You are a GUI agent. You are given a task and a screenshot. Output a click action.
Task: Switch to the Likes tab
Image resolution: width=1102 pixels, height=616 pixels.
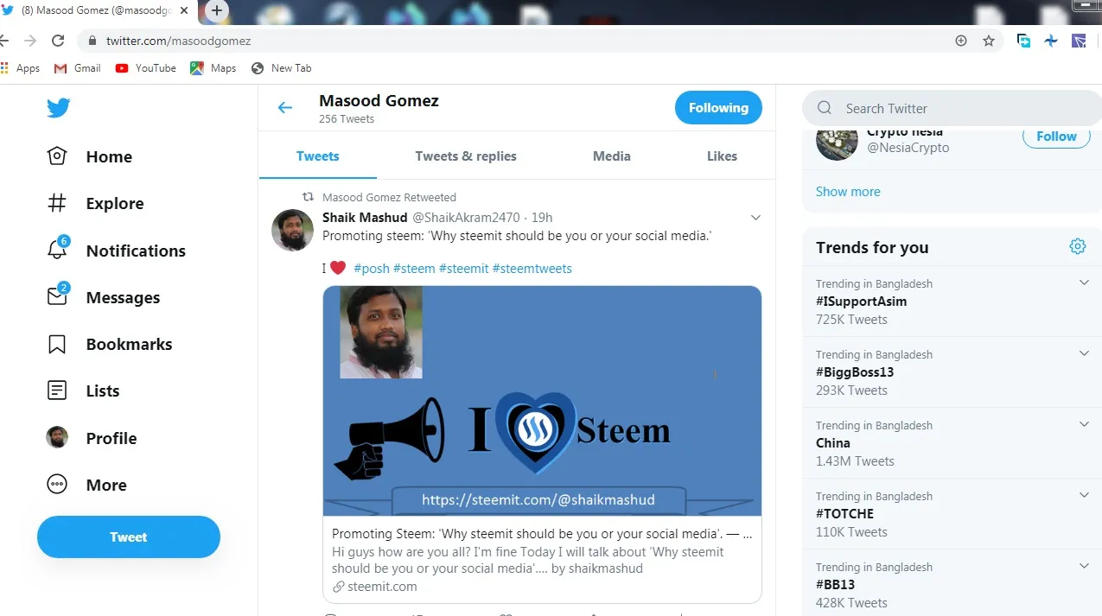coord(722,156)
